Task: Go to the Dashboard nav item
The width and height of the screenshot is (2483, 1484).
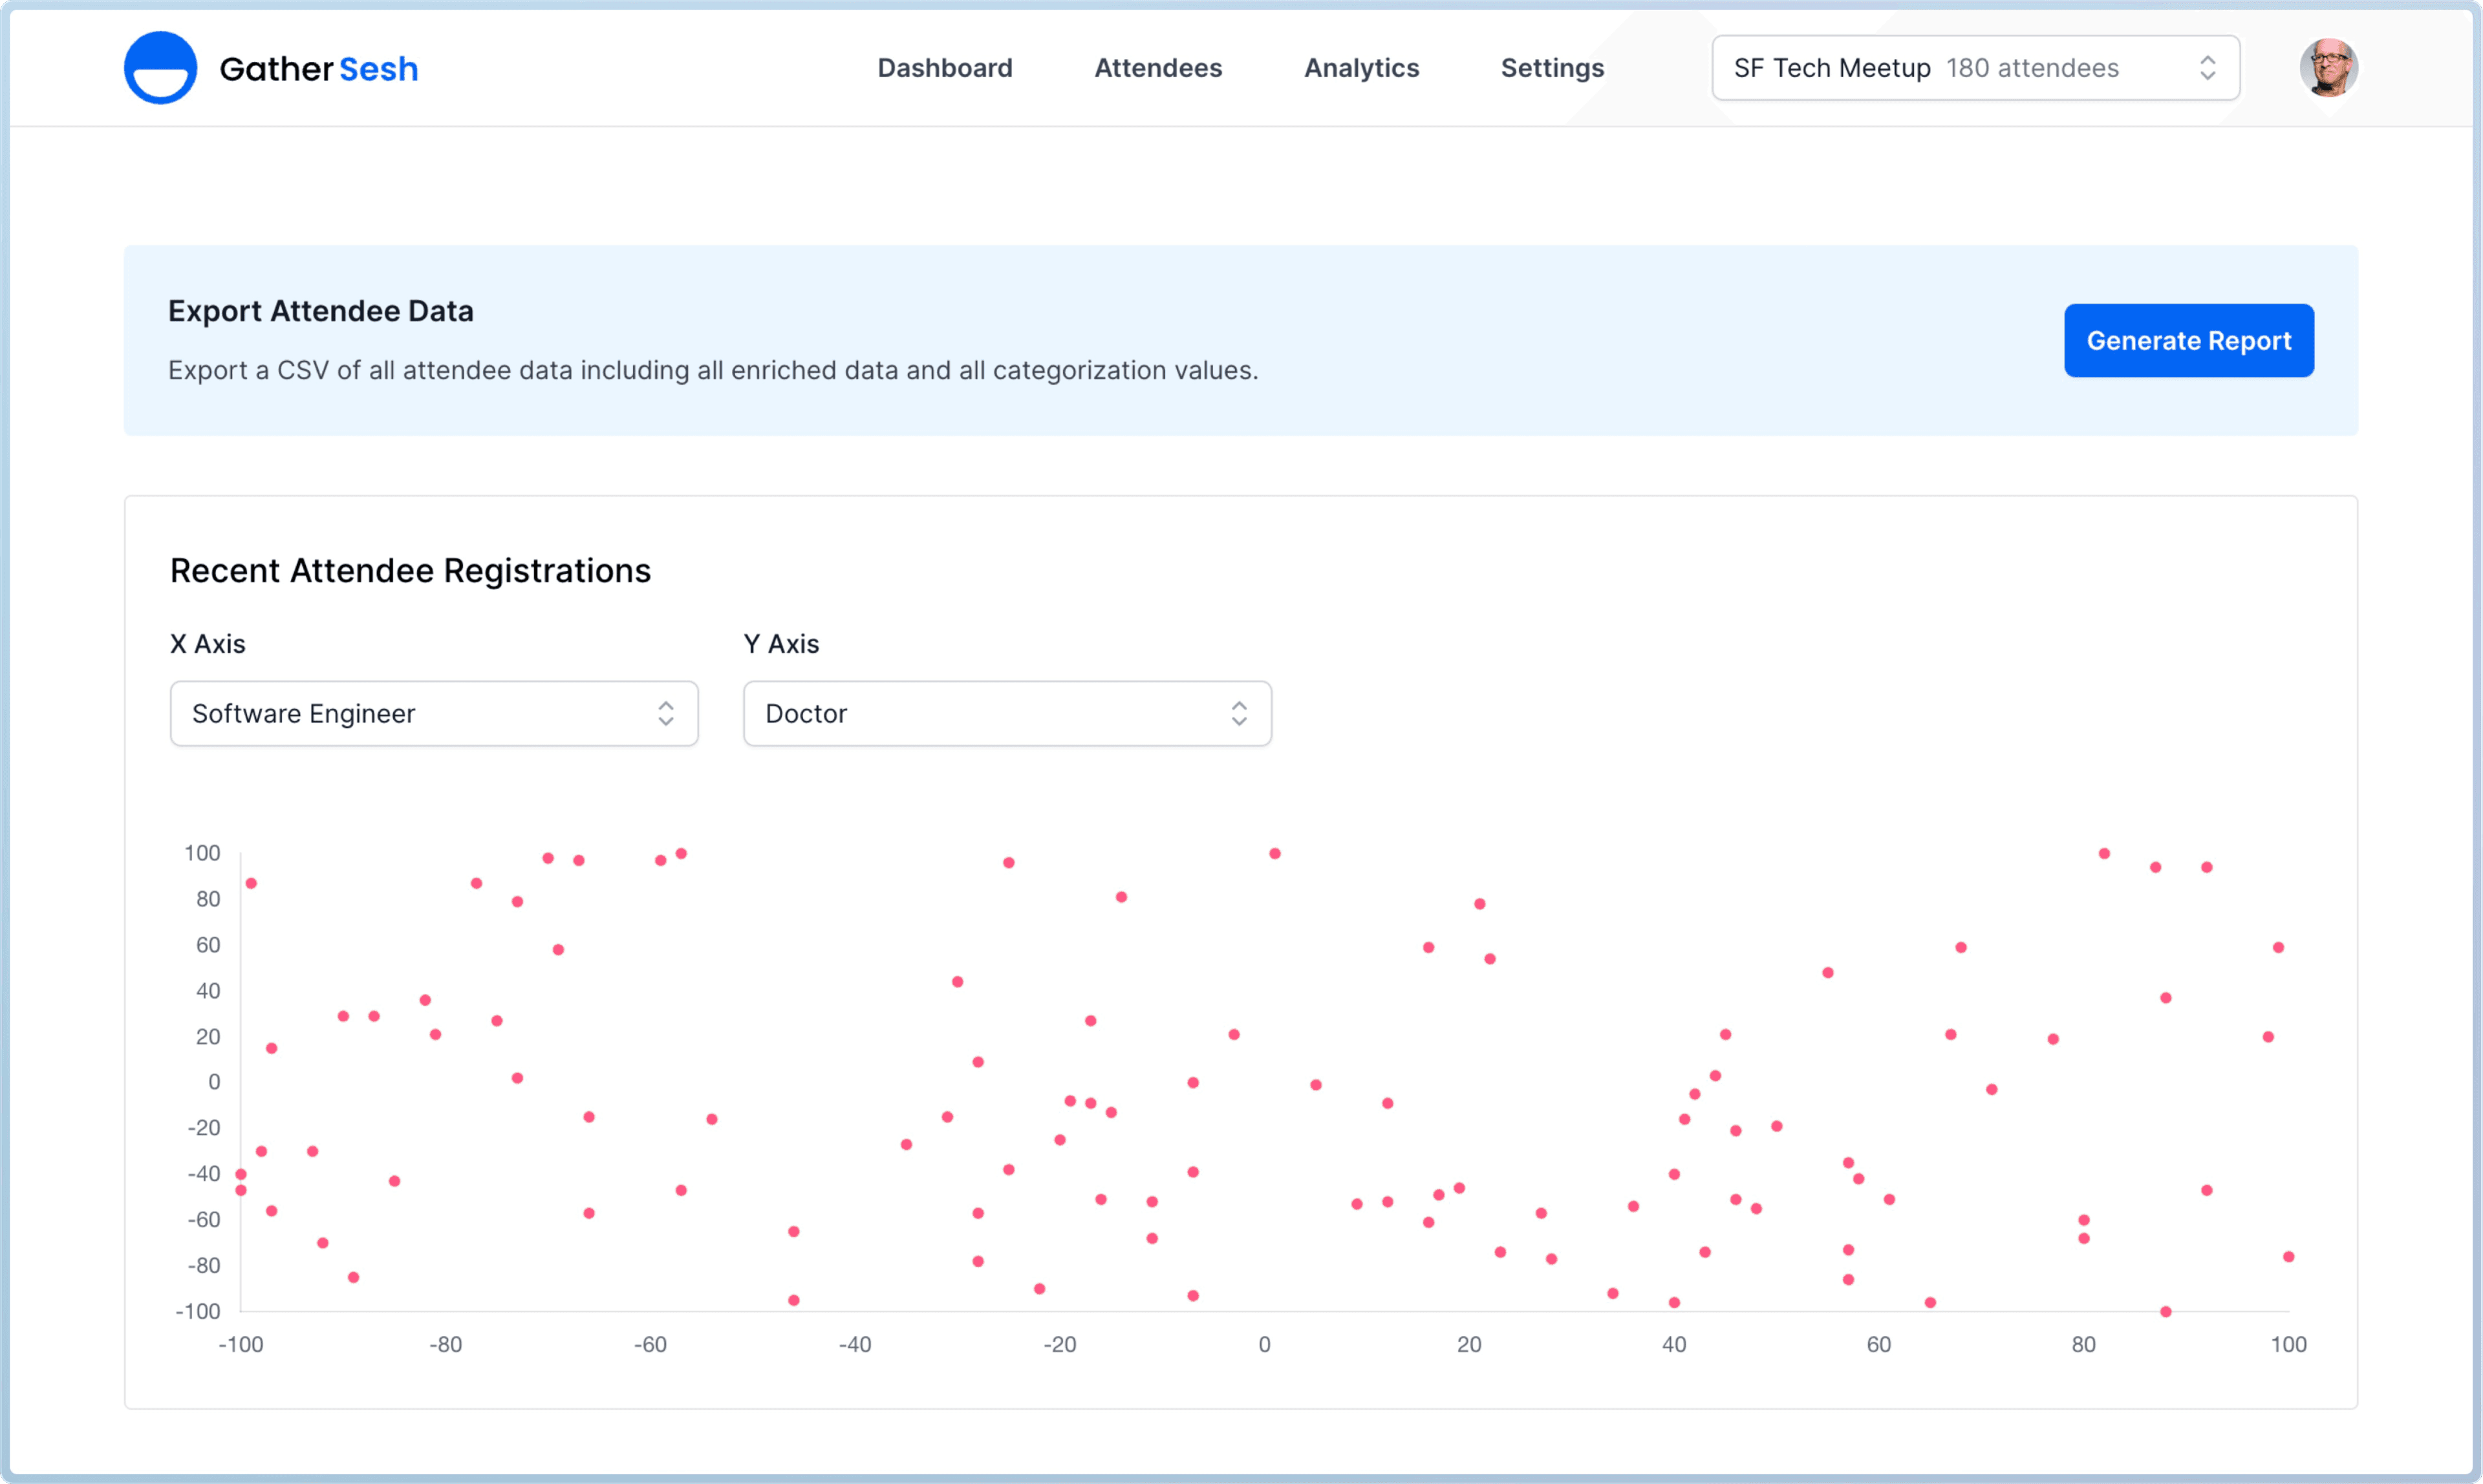Action: pos(944,68)
